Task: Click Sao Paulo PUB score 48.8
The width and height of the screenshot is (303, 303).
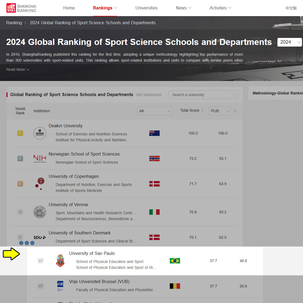Action: [243, 261]
